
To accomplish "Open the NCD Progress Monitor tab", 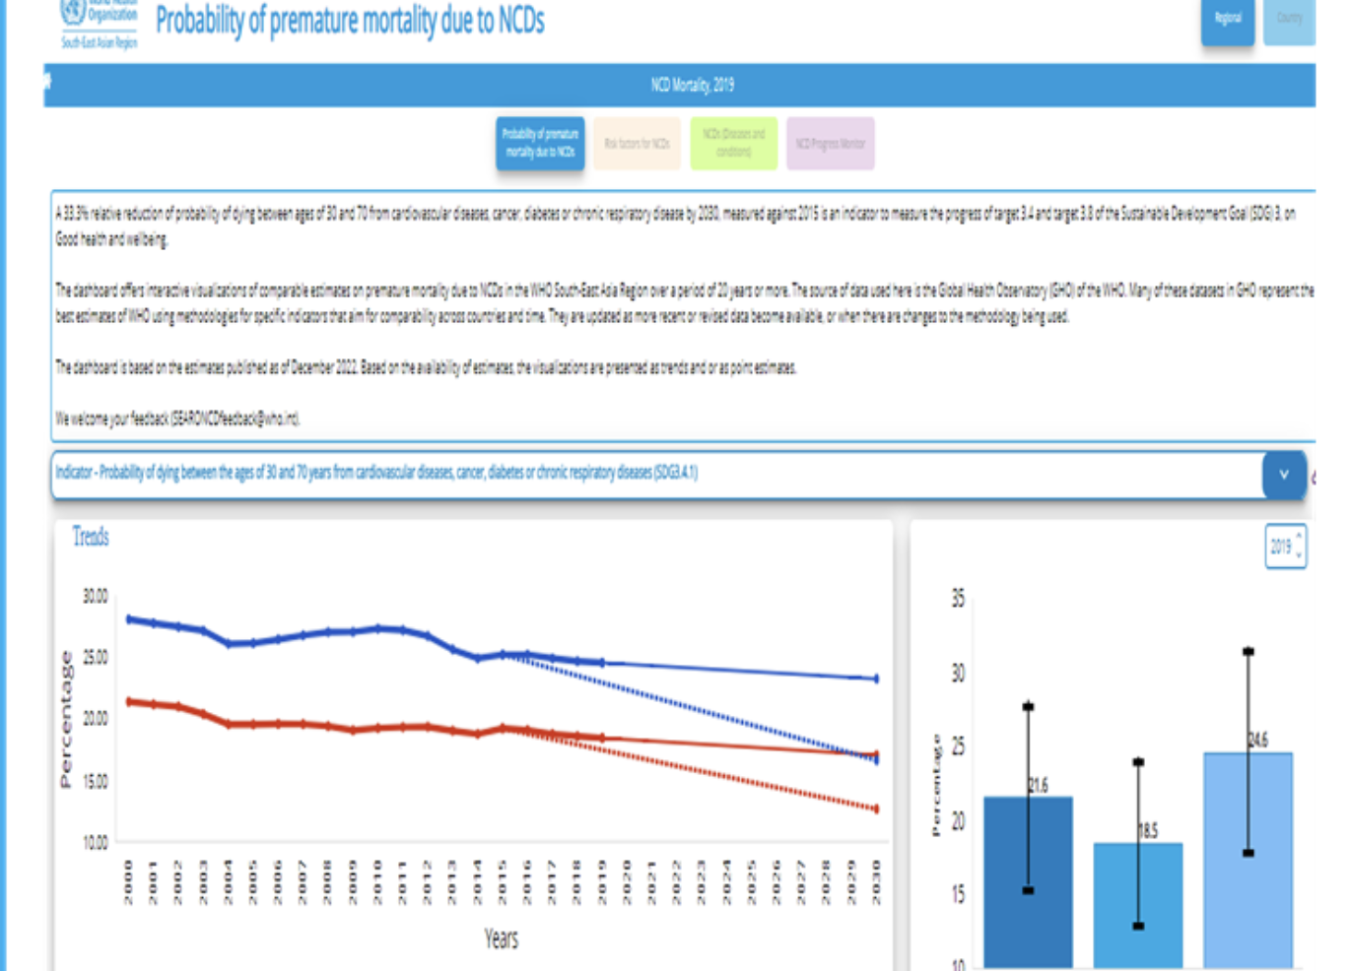I will [830, 141].
